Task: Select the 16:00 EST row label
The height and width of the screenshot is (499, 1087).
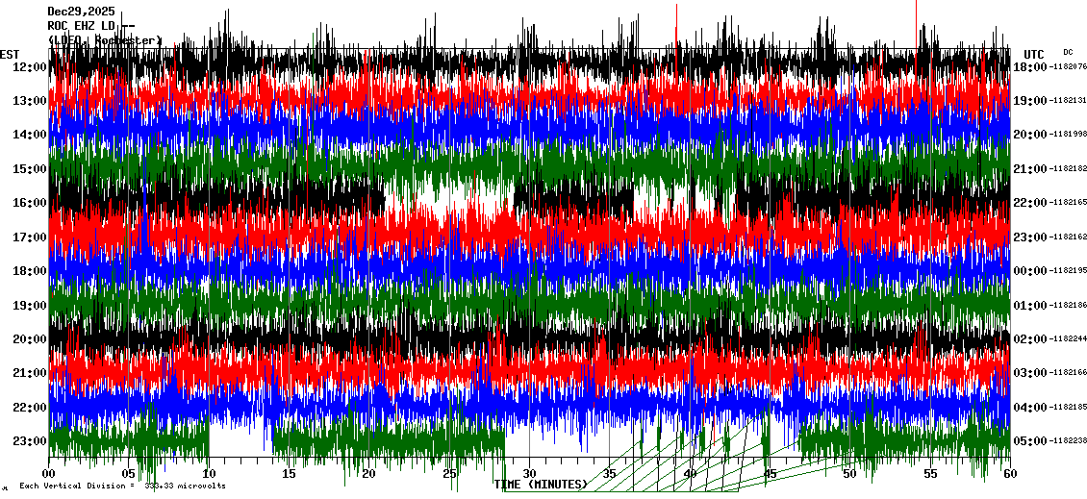Action: (x=29, y=203)
